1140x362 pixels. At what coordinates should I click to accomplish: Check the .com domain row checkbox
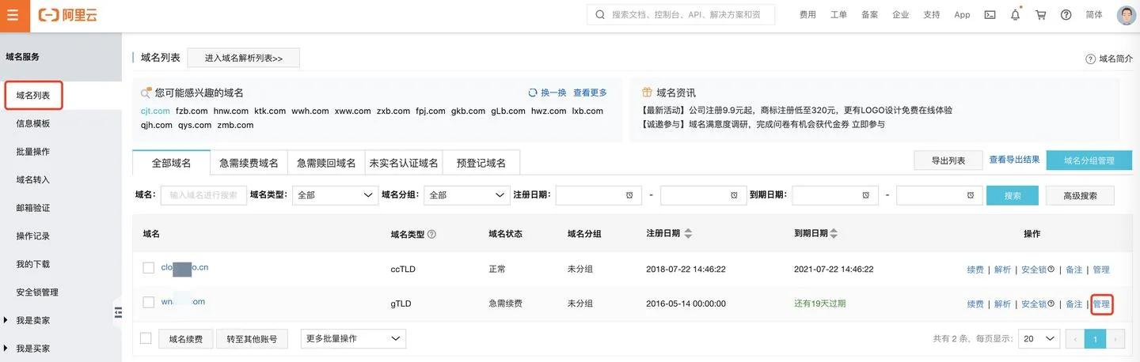click(x=148, y=302)
